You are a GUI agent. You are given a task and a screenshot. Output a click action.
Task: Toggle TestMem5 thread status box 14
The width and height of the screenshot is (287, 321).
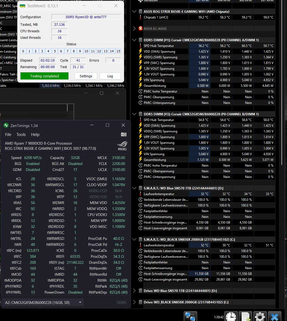112,51
